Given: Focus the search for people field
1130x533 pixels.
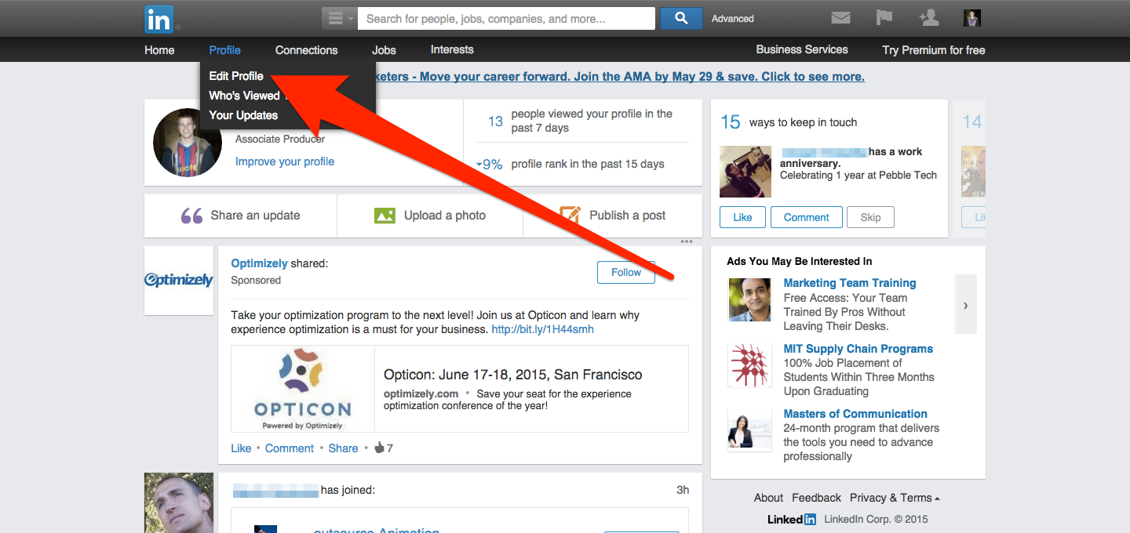Looking at the screenshot, I should tap(506, 19).
